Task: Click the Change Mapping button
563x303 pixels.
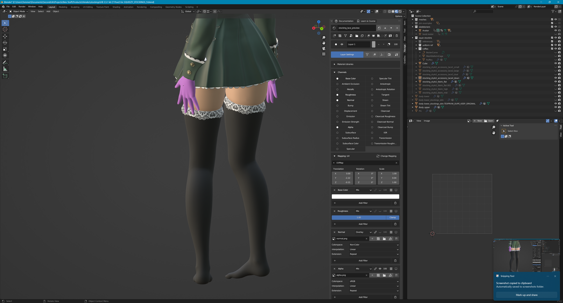Action: point(386,156)
